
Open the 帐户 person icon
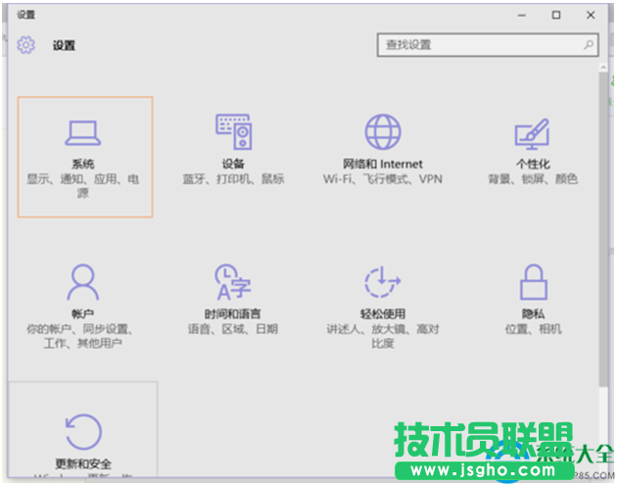click(x=83, y=282)
